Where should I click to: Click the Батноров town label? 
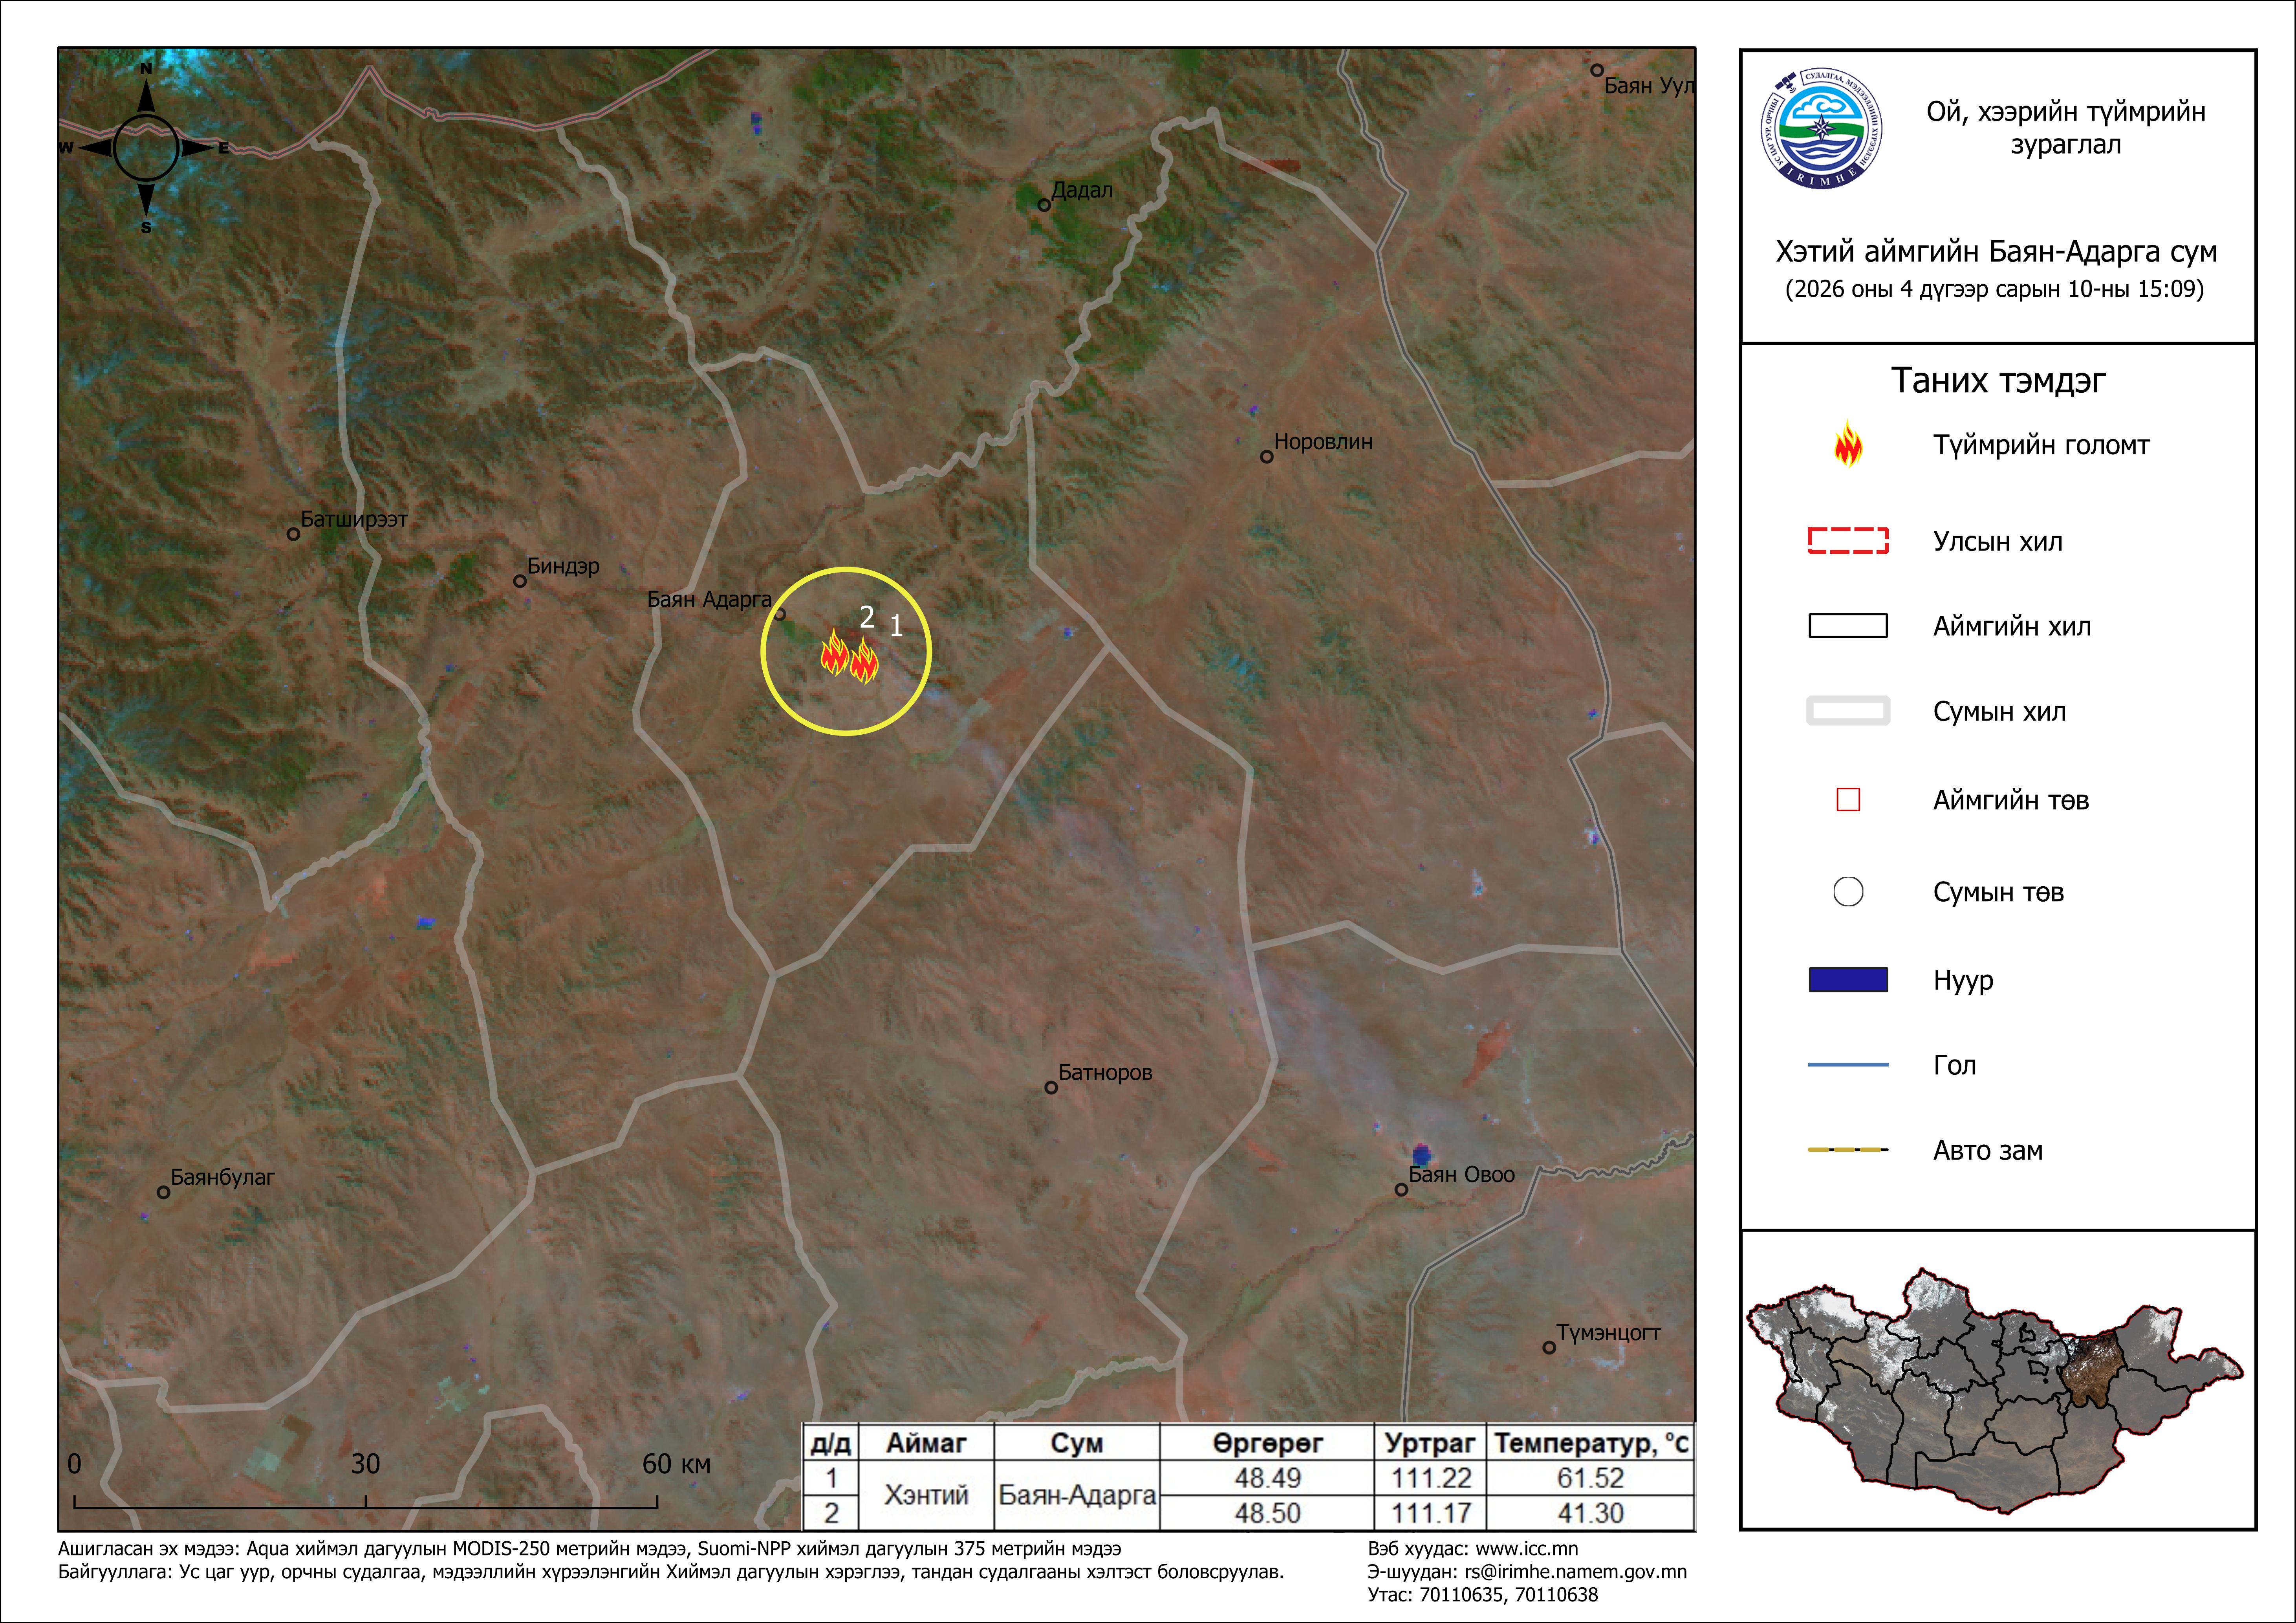[1105, 1073]
